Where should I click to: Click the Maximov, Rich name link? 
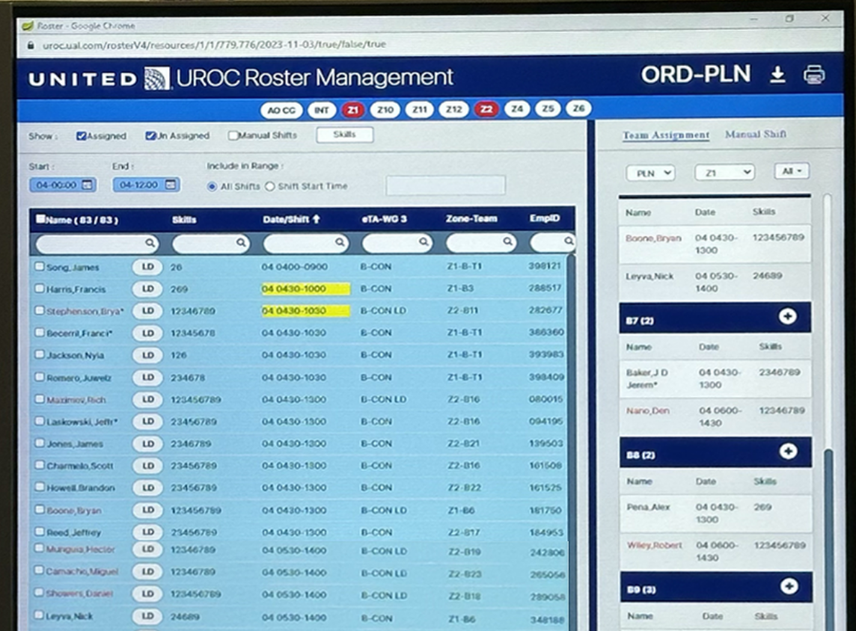[76, 400]
